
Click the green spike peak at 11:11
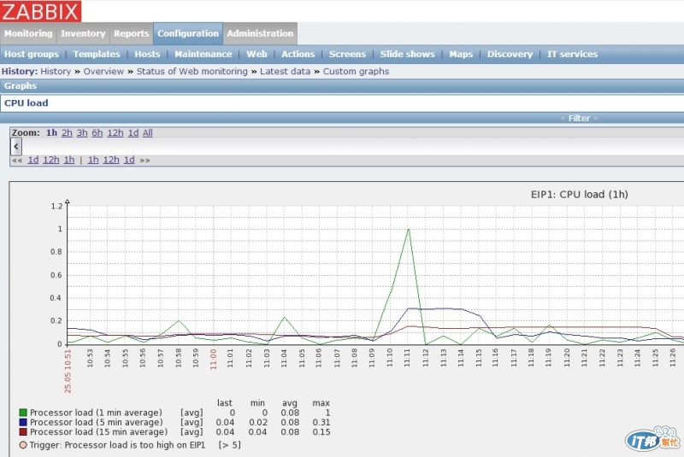point(409,229)
